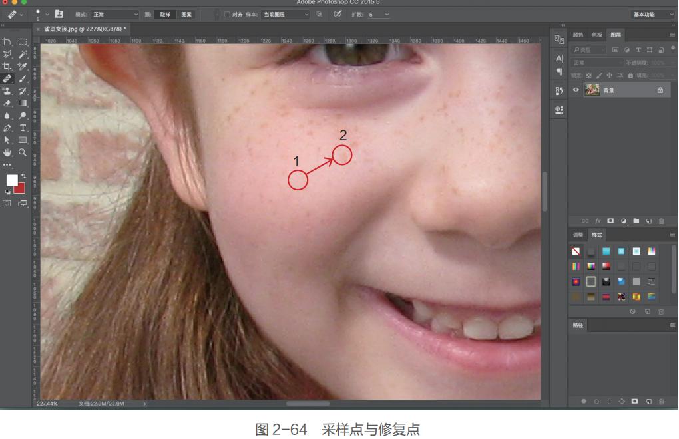This screenshot has height=439, width=679.
Task: Delete layer with Layers panel trash icon
Action: coord(661,221)
